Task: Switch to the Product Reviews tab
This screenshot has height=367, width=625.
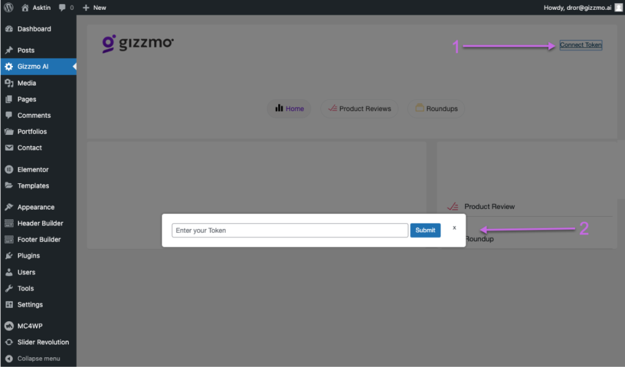Action: point(359,109)
